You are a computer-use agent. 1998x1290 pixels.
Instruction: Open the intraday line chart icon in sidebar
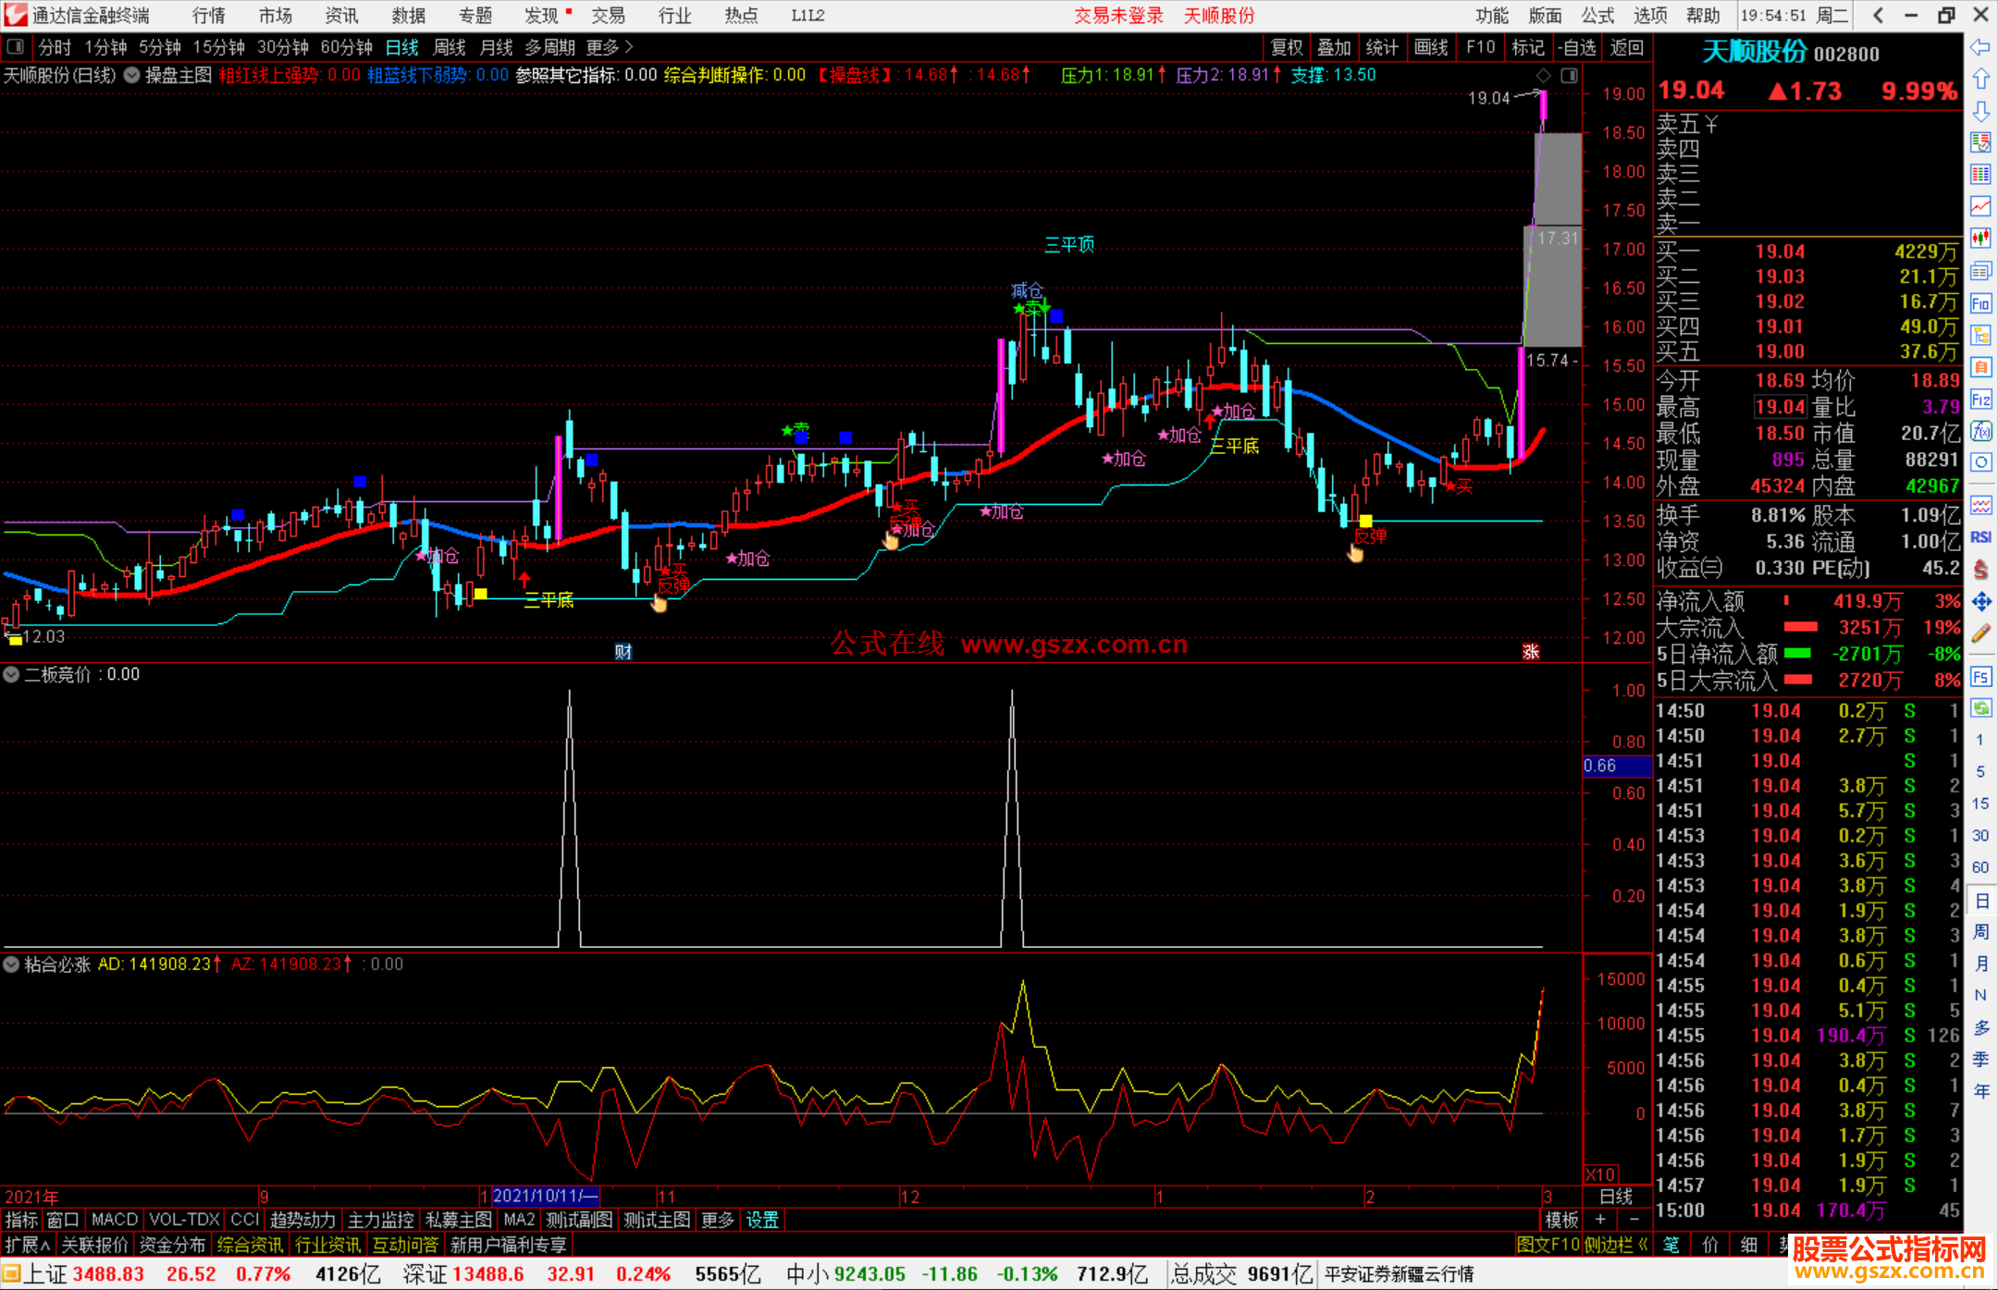click(x=1980, y=206)
